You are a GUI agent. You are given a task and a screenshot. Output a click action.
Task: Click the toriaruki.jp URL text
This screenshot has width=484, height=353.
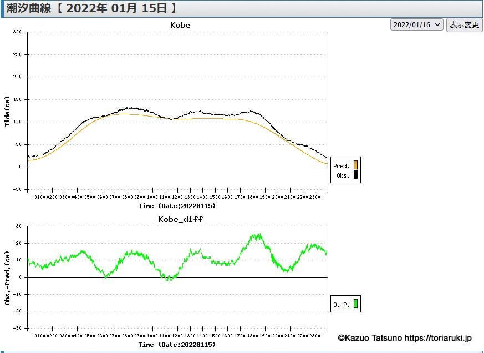click(438, 337)
